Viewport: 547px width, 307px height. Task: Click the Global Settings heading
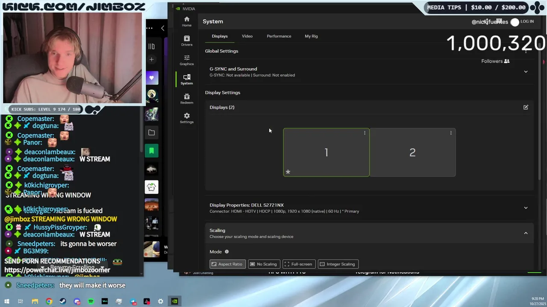[x=221, y=51]
